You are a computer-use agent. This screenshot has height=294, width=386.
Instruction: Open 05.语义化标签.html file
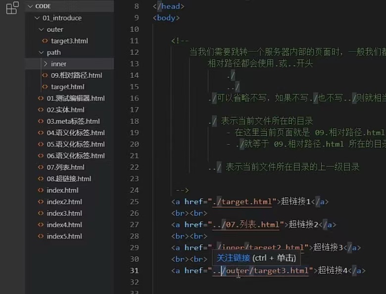pyautogui.click(x=76, y=145)
